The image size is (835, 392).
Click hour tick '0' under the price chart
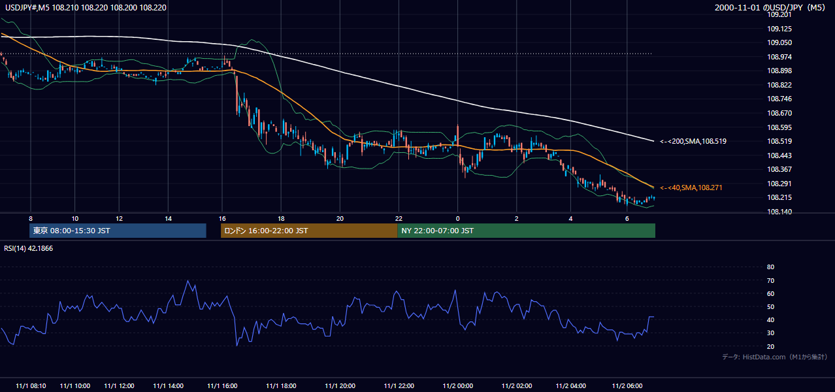tap(457, 218)
